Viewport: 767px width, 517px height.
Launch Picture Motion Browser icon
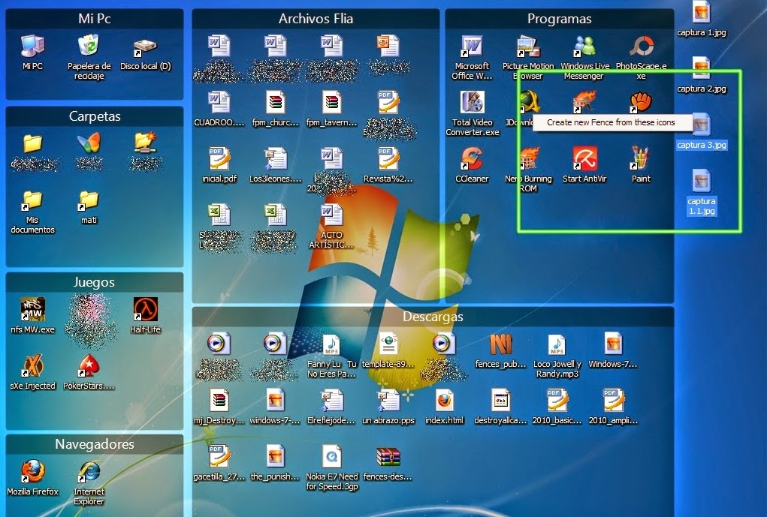coord(528,47)
